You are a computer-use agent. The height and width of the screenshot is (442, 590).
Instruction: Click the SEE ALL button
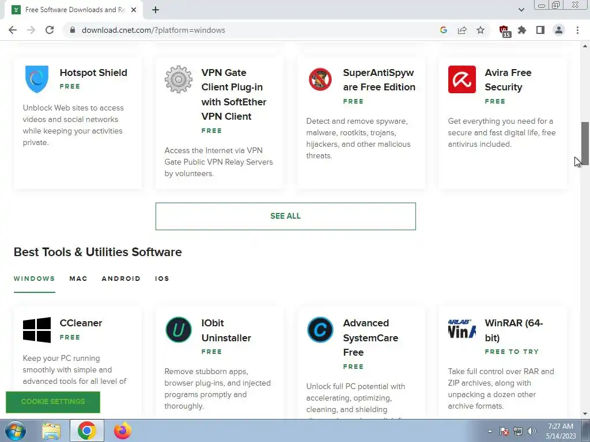pos(286,216)
